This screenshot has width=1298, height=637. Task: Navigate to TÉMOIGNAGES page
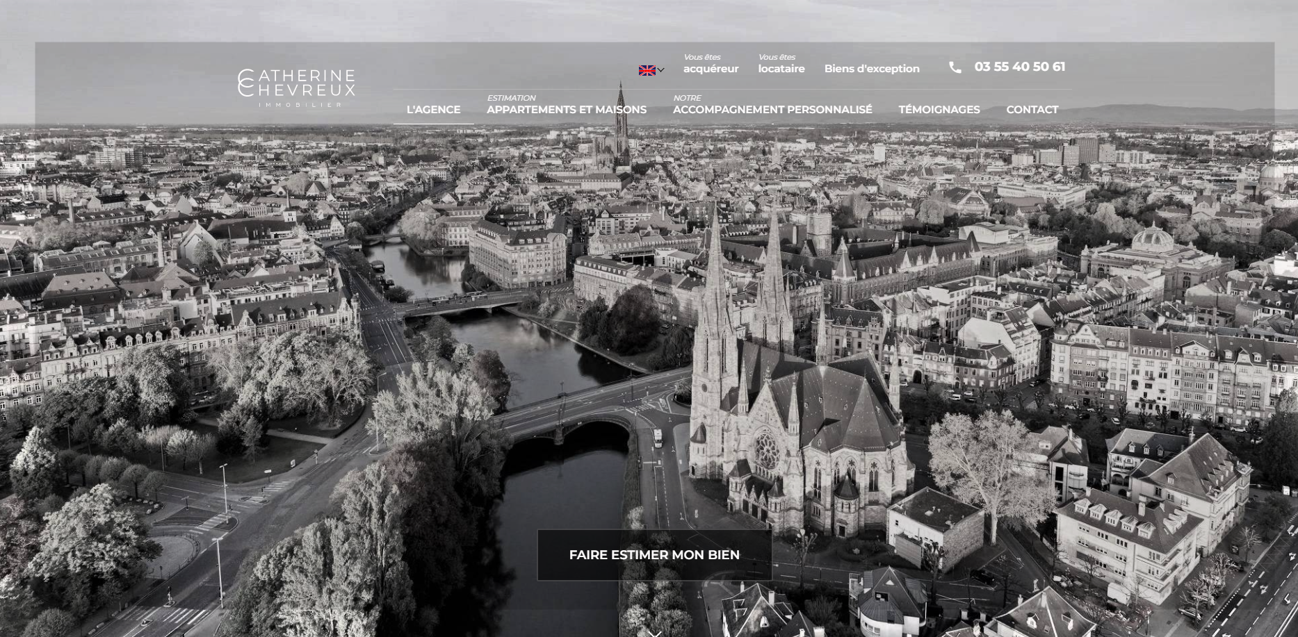[x=939, y=110]
